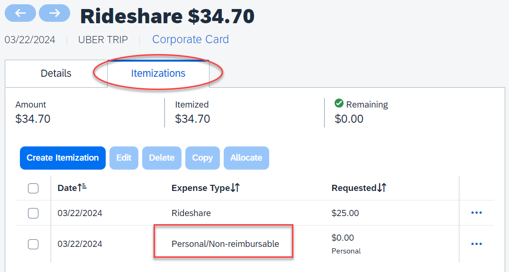Switch to the Details tab
This screenshot has width=509, height=272.
click(56, 73)
